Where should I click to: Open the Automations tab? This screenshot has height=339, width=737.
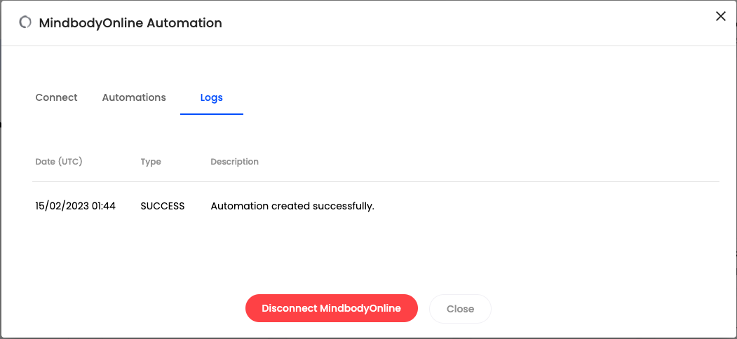134,97
